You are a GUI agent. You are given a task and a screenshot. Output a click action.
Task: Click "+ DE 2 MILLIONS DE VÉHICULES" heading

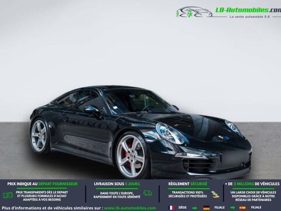(252, 184)
